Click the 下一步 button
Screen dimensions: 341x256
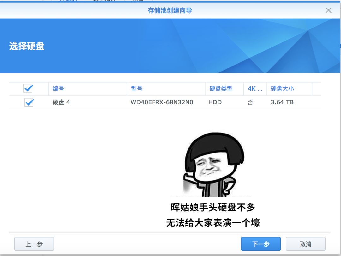pyautogui.click(x=261, y=244)
